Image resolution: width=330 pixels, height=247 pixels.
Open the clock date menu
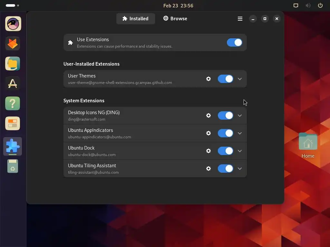[178, 6]
